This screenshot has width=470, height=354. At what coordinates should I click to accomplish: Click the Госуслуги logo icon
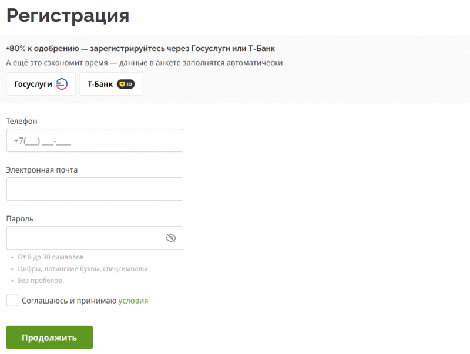point(62,84)
